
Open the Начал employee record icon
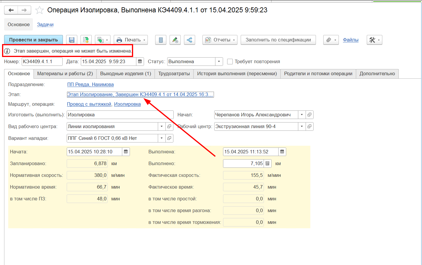click(x=309, y=115)
